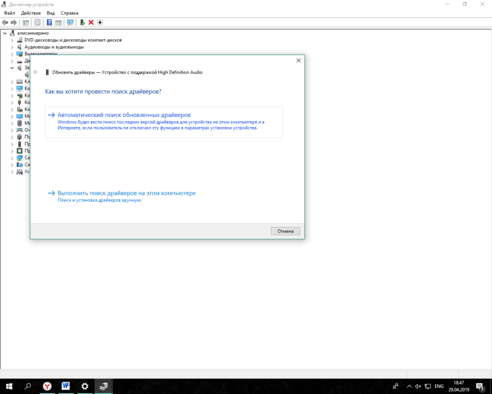This screenshot has height=394, width=492.
Task: Click the forward navigation arrow in toolbar
Action: tap(13, 22)
